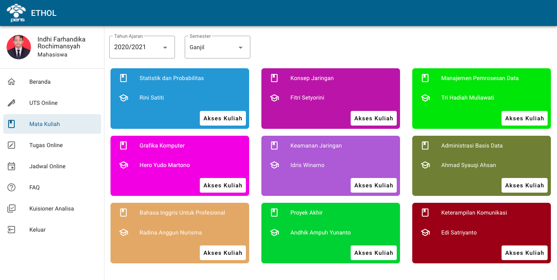The image size is (557, 280).
Task: Click the Keluar logout icon
Action: pyautogui.click(x=11, y=230)
